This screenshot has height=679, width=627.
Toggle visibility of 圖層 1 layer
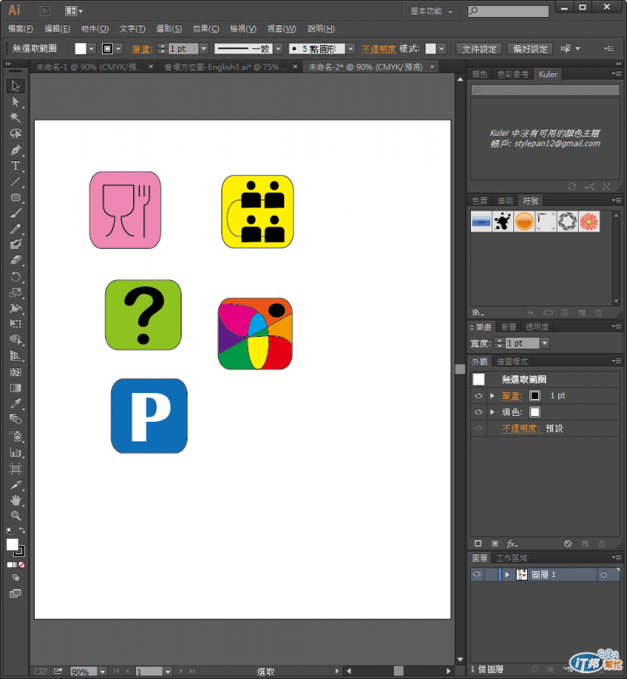(x=477, y=575)
